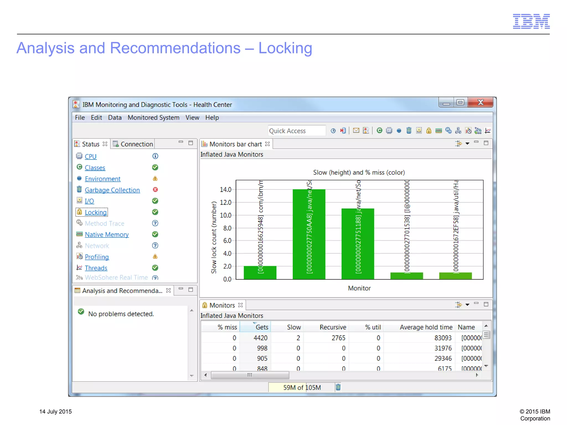Click the CPU information status icon
The width and height of the screenshot is (567, 425).
[x=155, y=156]
